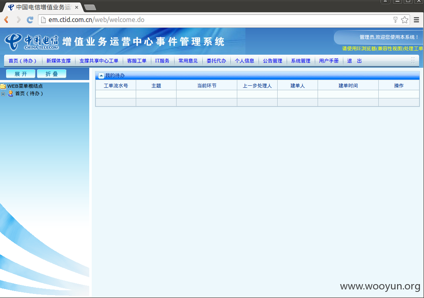The image size is (424, 298).
Task: Click the 工单流水号 column header
Action: (116, 86)
